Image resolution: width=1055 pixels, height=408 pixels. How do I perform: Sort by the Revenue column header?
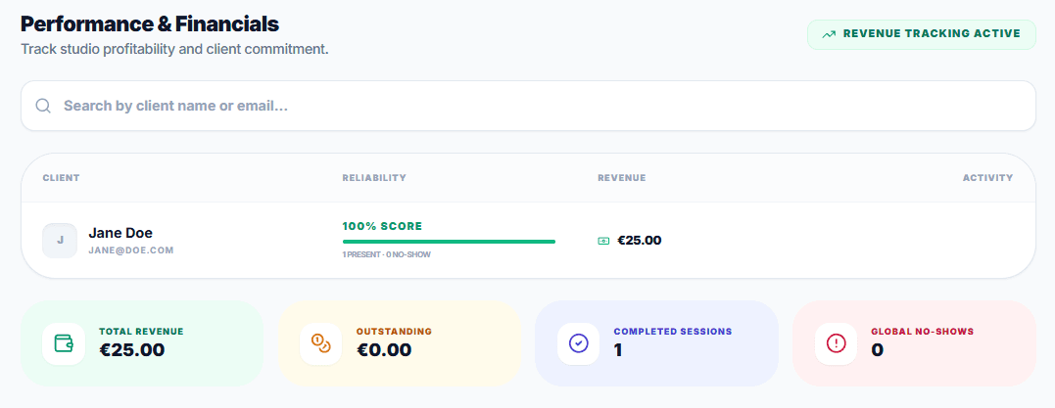coord(621,178)
